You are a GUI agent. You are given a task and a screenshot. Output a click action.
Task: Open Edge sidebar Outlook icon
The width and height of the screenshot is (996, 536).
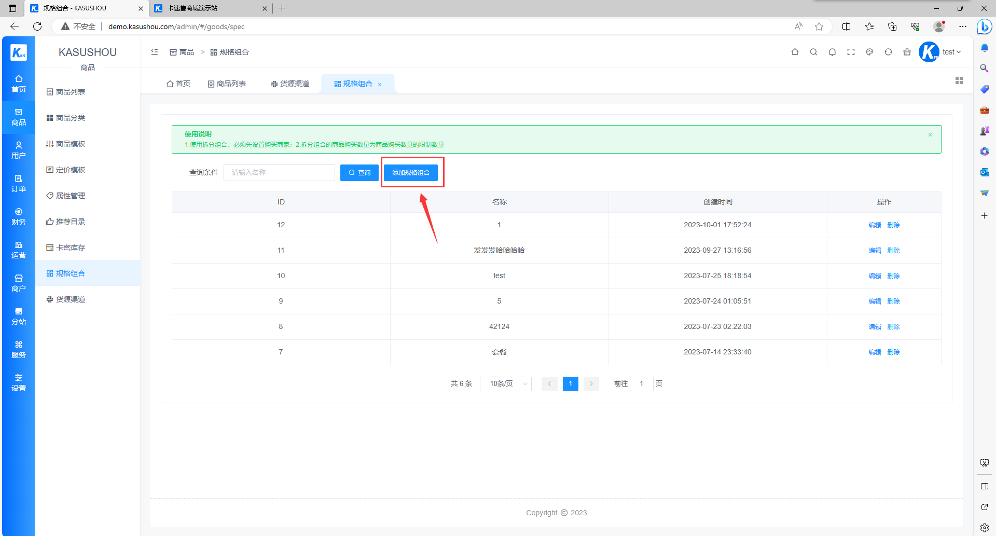click(x=984, y=172)
